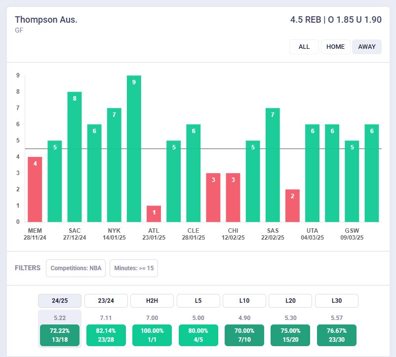Select the ALL games filter button
This screenshot has height=357, width=396.
coord(304,47)
